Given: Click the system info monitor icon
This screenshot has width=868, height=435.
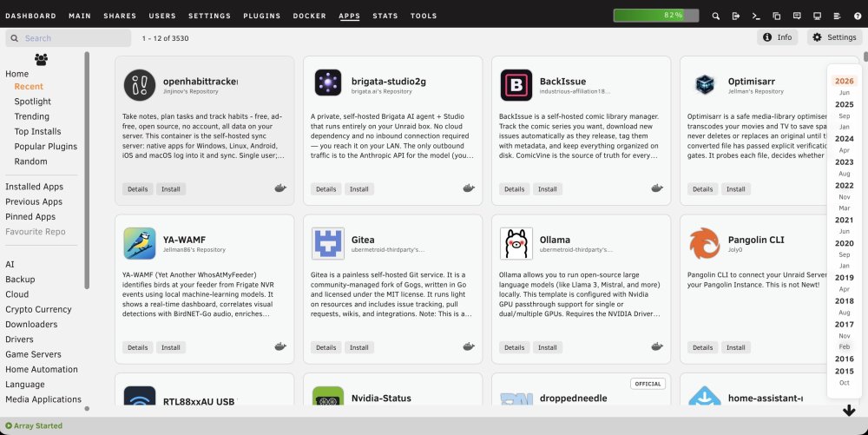Looking at the screenshot, I should pyautogui.click(x=817, y=16).
